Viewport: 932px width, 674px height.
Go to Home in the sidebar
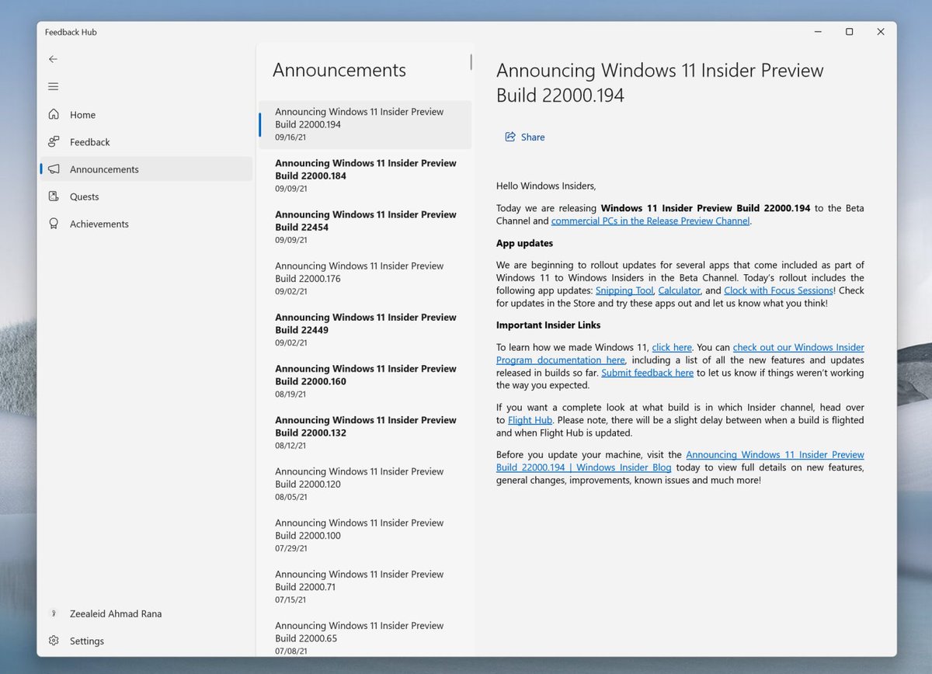click(146, 114)
